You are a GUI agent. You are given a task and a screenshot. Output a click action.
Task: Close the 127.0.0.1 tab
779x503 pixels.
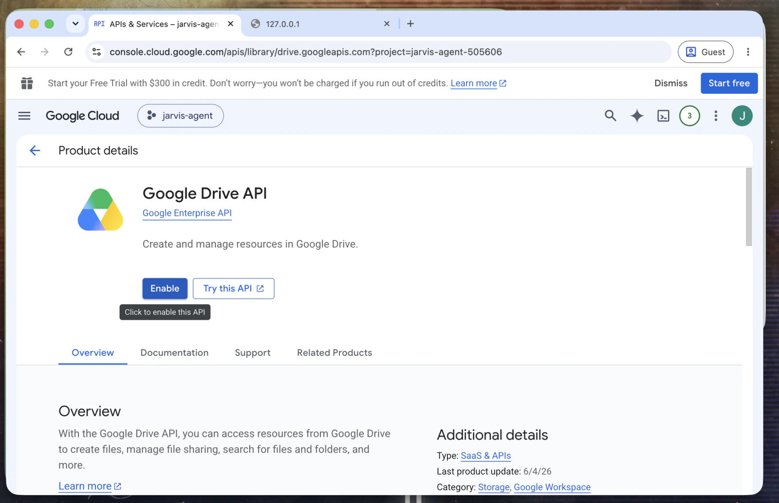(387, 24)
